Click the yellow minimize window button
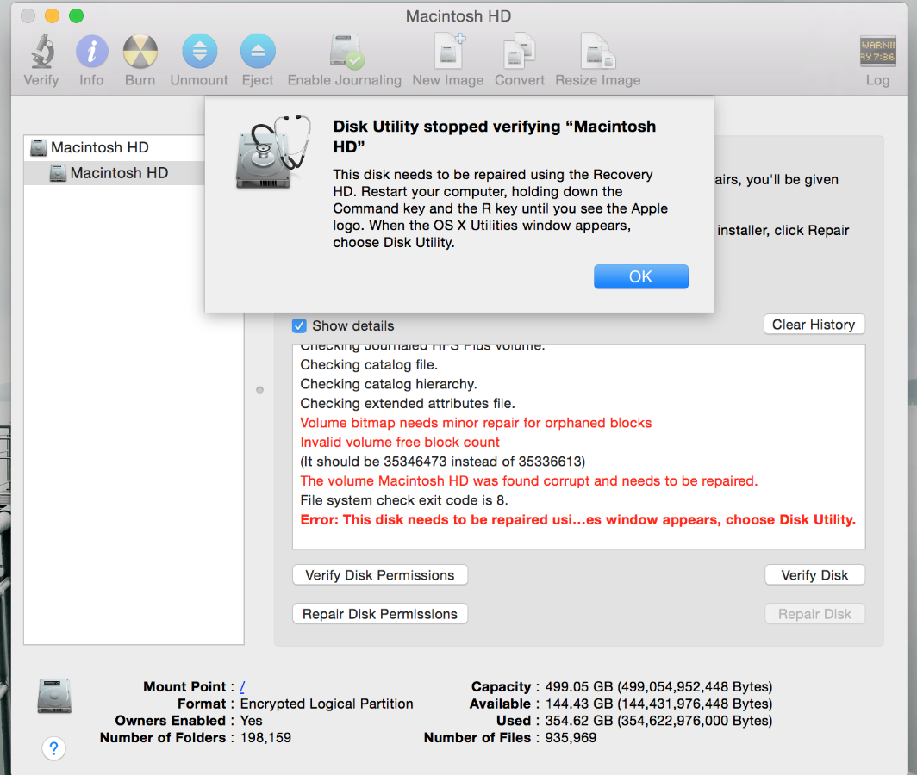 (52, 15)
